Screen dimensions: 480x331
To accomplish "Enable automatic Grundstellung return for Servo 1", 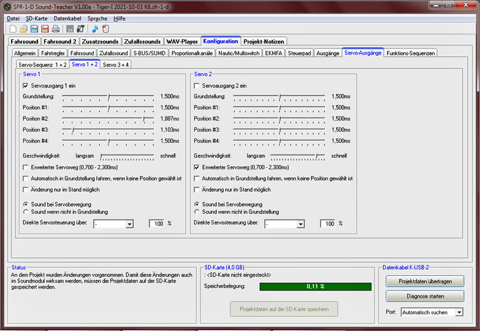I will pos(25,178).
